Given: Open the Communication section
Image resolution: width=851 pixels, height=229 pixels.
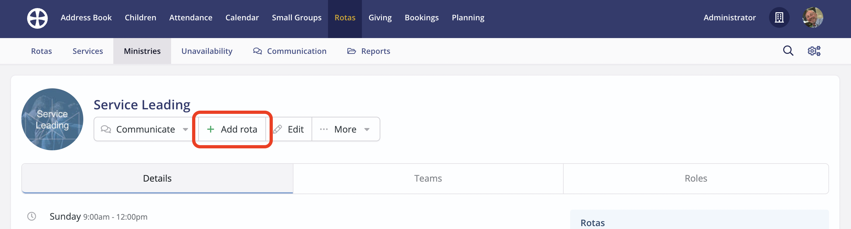Looking at the screenshot, I should (289, 51).
